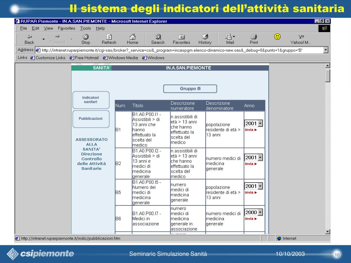Open the Customize Links shortcut

pyautogui.click(x=48, y=58)
